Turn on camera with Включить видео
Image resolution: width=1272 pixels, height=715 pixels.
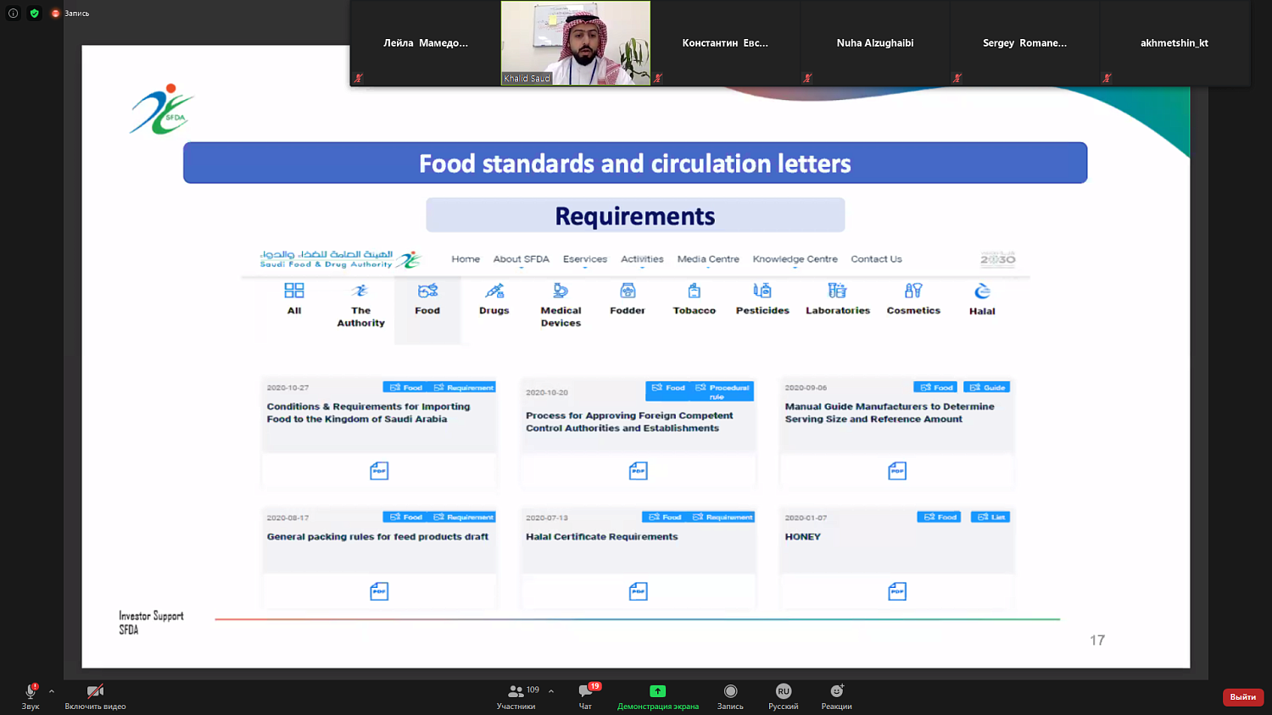(95, 696)
